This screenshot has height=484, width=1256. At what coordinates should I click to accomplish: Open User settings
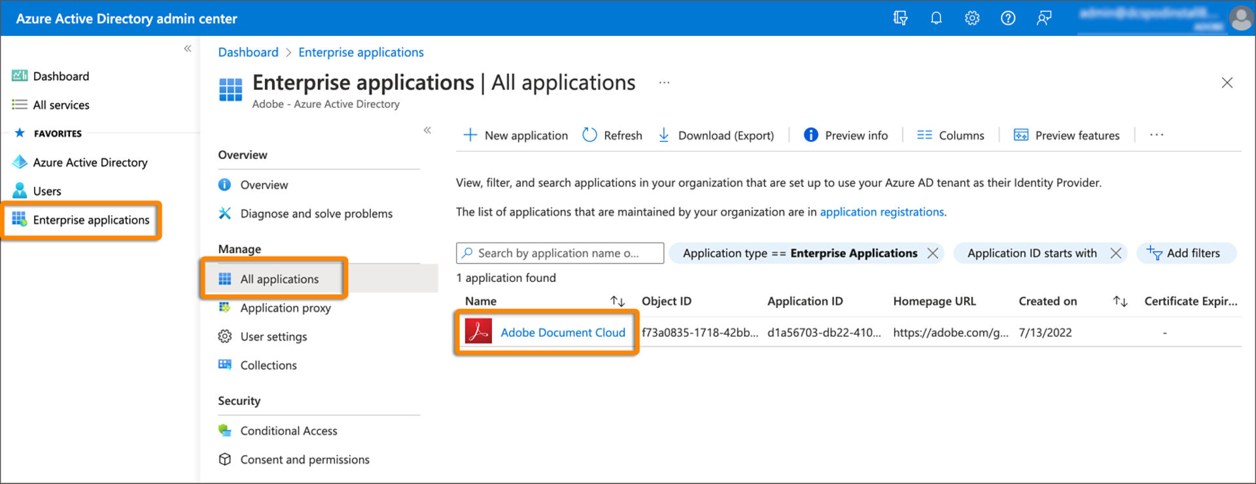tap(273, 337)
